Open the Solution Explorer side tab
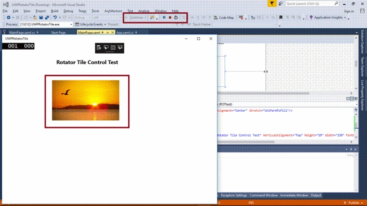This screenshot has height=206, width=367. (x=362, y=41)
